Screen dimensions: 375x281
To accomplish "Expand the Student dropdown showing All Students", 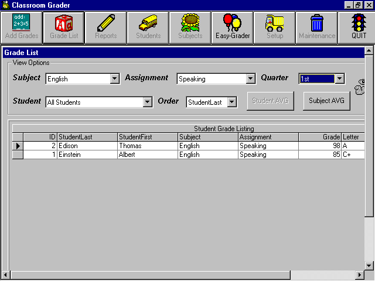I will (x=148, y=102).
